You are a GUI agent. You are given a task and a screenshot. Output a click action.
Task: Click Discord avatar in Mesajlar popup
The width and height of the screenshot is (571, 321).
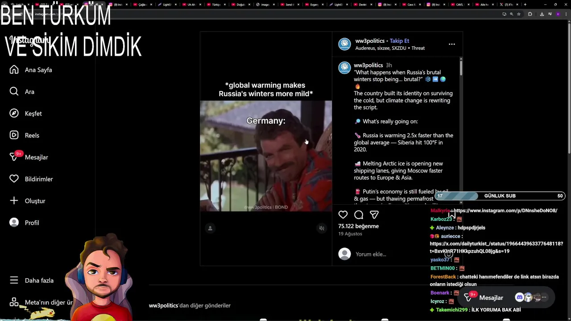pos(519,297)
